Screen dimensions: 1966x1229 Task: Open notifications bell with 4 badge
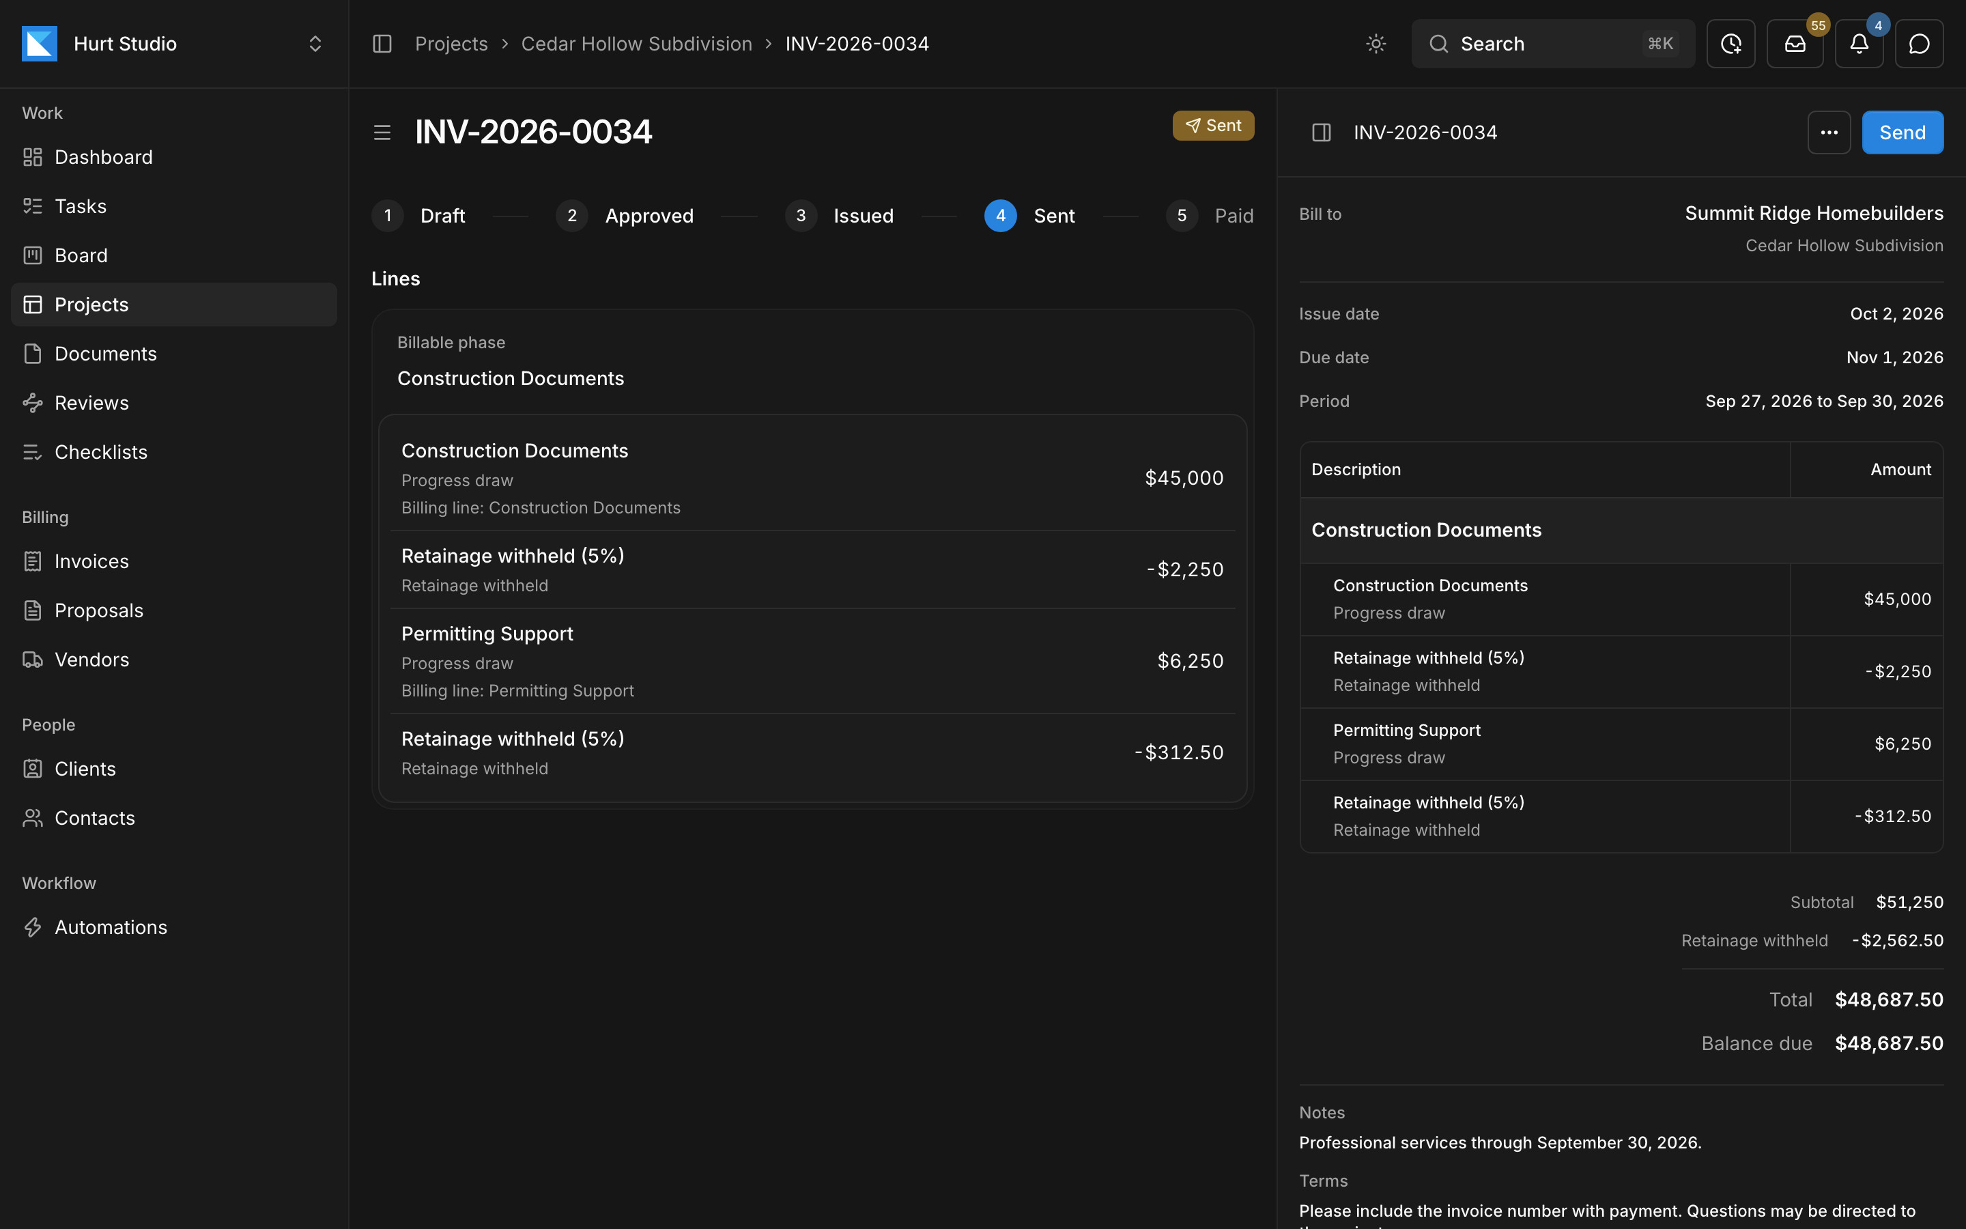[x=1859, y=44]
